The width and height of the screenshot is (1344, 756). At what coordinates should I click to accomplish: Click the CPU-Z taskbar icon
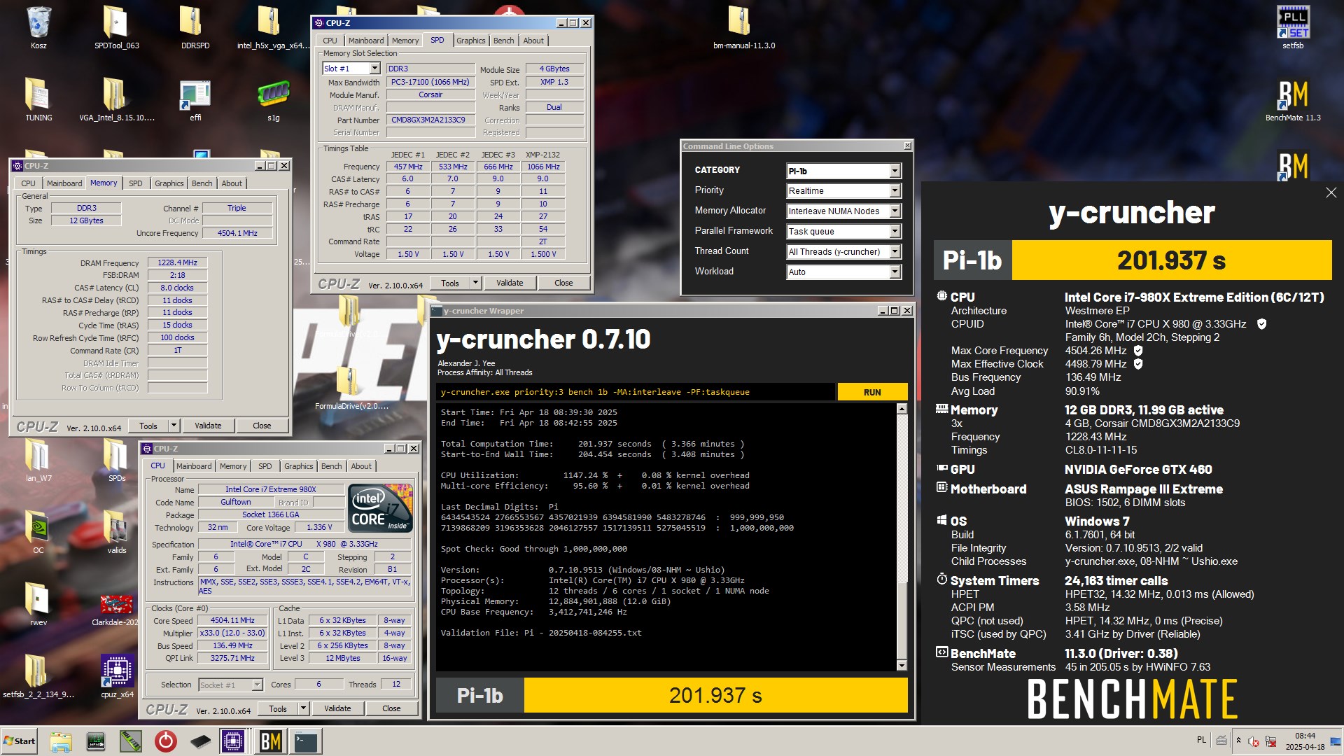pos(232,741)
